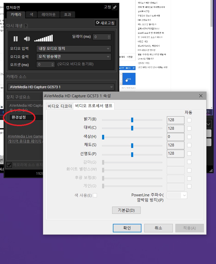Click the 적용(A) apply button
This screenshot has height=264, width=216.
point(190,228)
